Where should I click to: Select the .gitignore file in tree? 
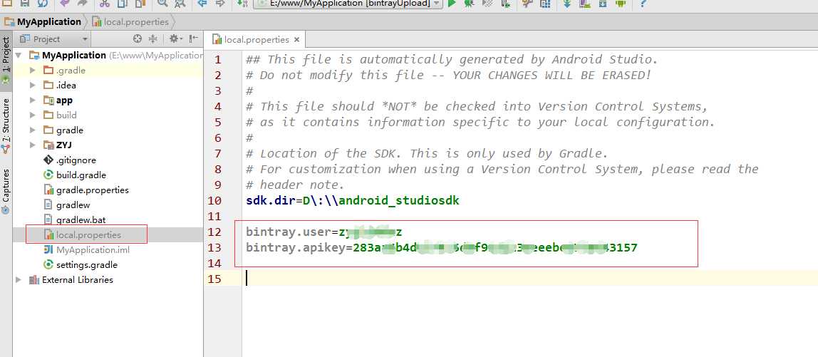(x=76, y=160)
